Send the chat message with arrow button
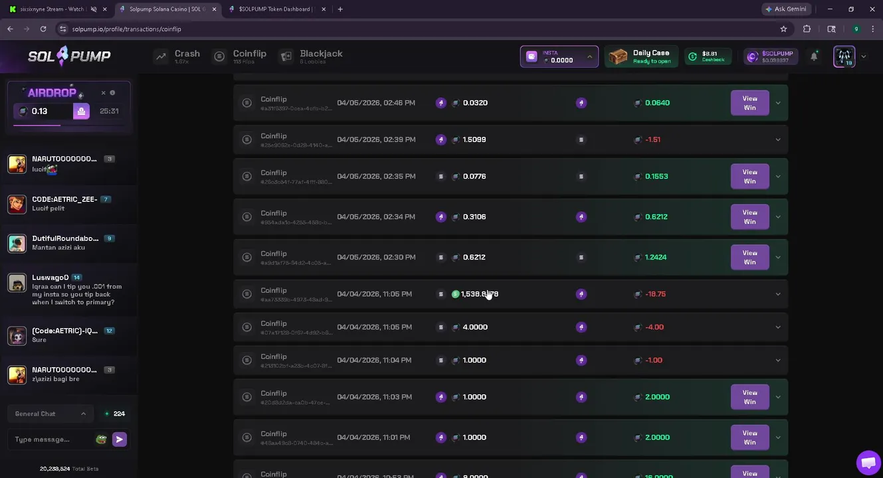The image size is (883, 478). 120,439
